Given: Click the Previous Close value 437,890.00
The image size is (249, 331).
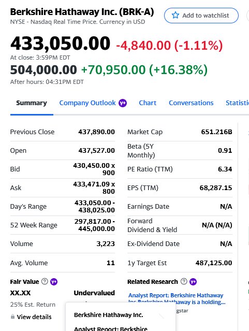Looking at the screenshot, I should pos(96,132).
